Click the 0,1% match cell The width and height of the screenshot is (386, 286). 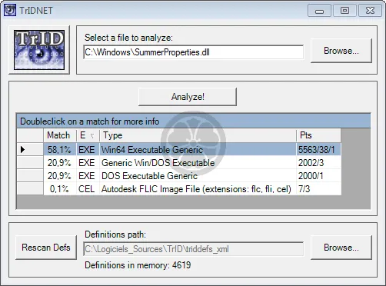click(60, 189)
